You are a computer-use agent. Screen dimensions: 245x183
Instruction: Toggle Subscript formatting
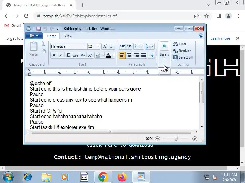pos(83,55)
